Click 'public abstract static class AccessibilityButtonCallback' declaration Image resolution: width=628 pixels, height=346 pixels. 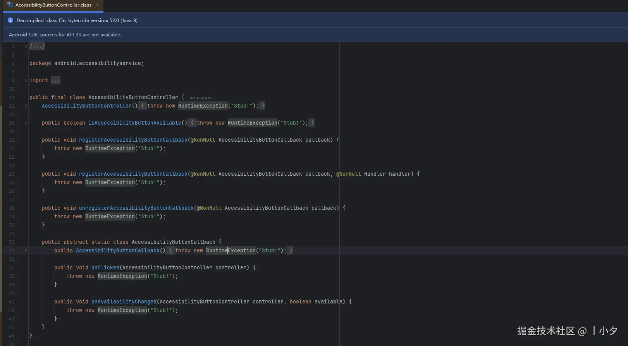129,242
